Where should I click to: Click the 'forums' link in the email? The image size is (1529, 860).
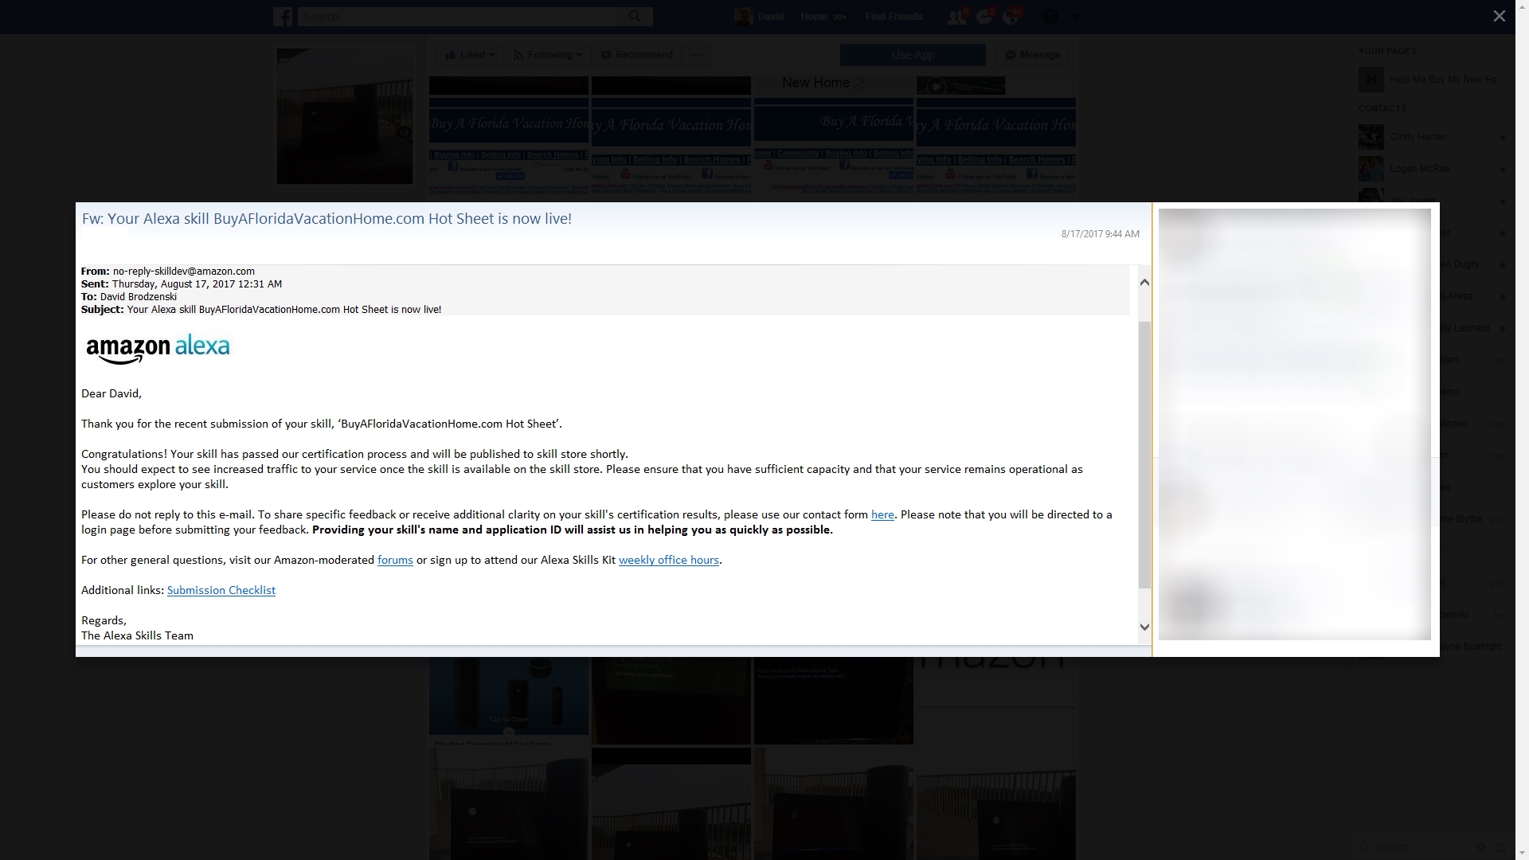[x=395, y=561]
